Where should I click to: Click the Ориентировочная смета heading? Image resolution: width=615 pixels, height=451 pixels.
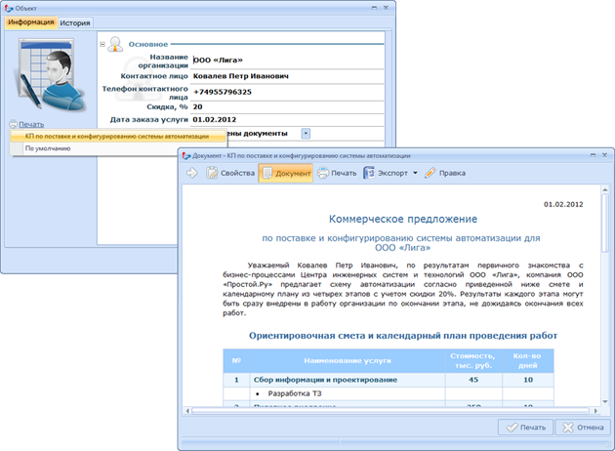coord(403,336)
